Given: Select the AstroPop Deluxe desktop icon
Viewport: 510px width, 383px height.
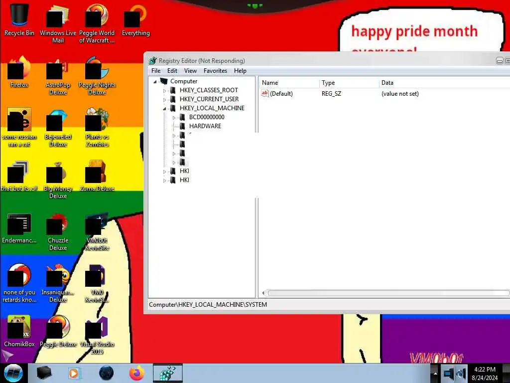Looking at the screenshot, I should pyautogui.click(x=58, y=76).
